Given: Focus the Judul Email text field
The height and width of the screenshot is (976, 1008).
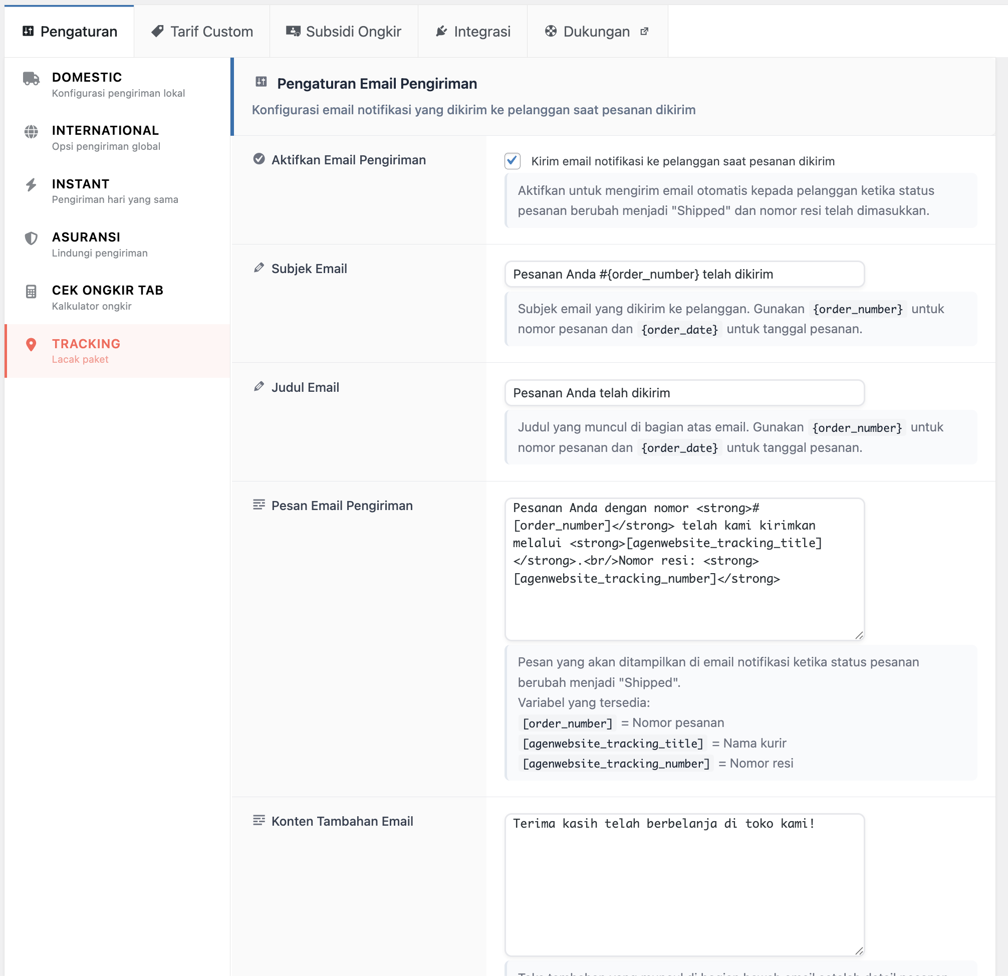Looking at the screenshot, I should (x=684, y=393).
